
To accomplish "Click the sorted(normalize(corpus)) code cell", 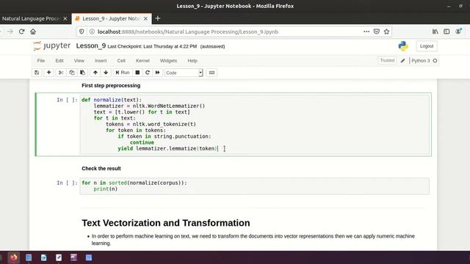I will [x=255, y=186].
